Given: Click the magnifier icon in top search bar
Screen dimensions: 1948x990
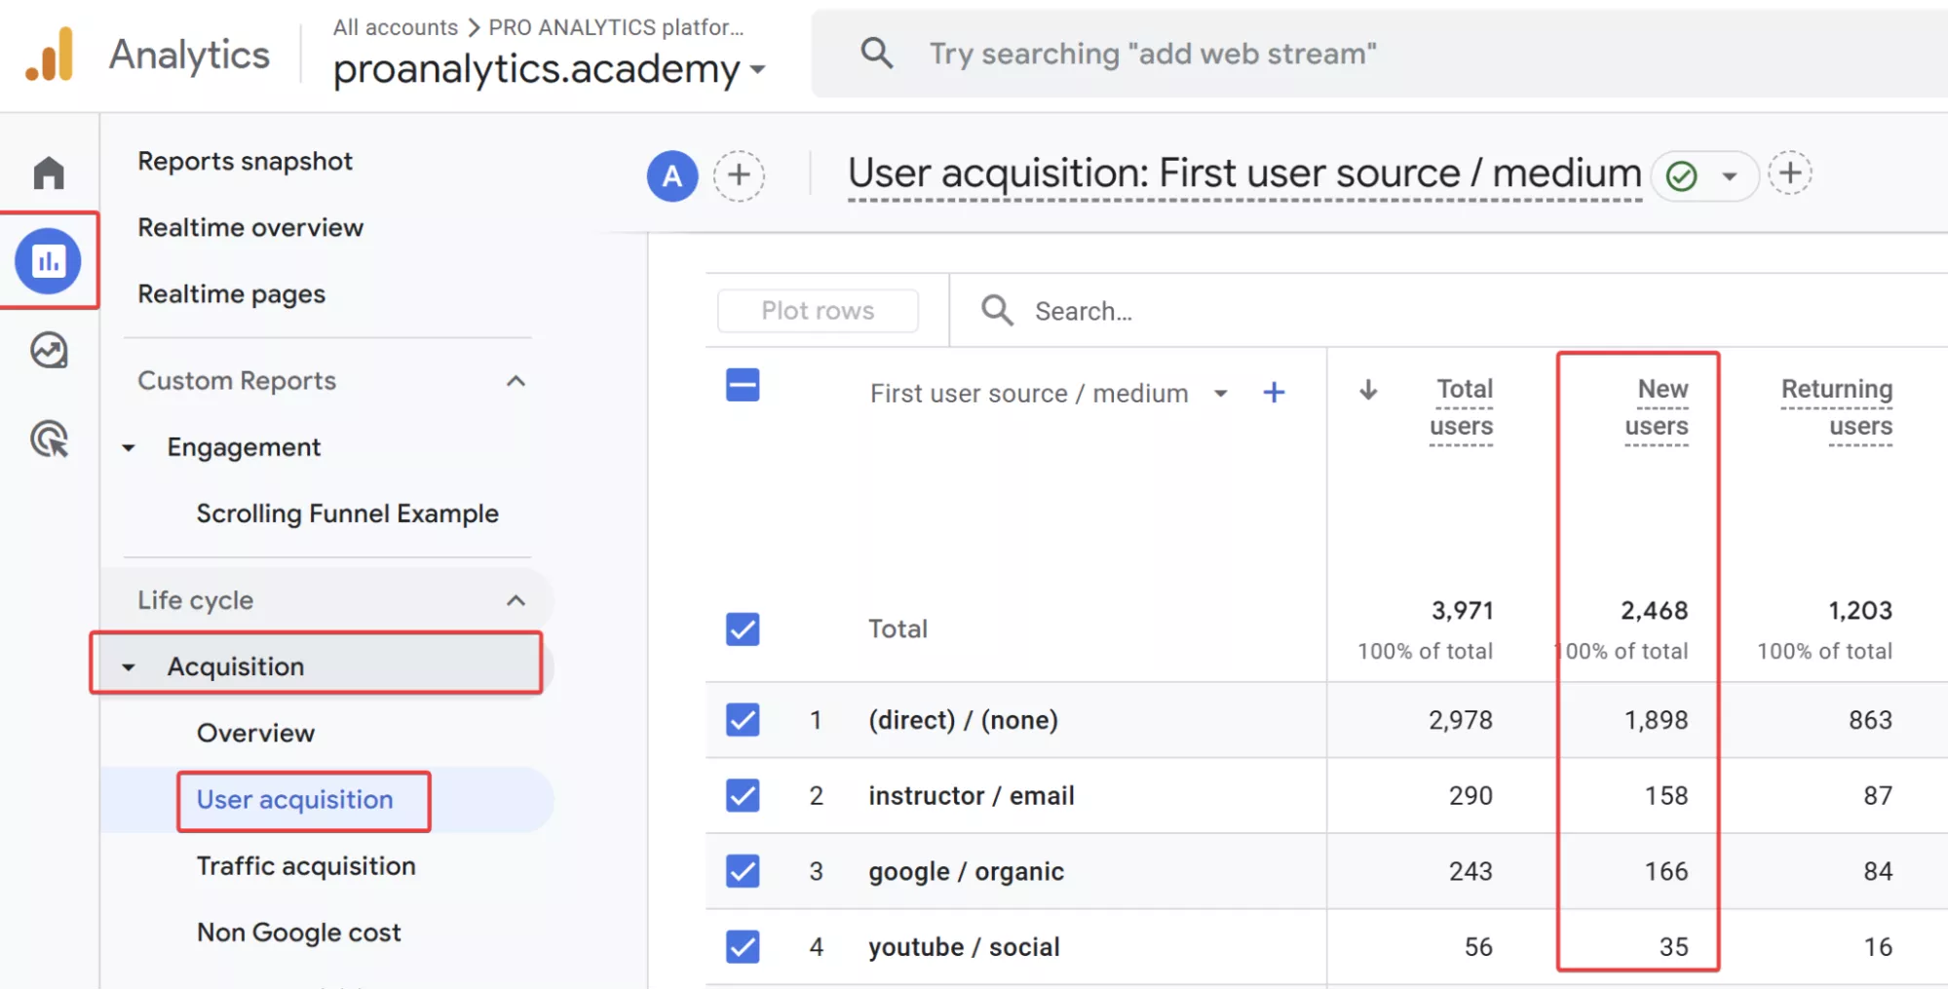Looking at the screenshot, I should (x=877, y=53).
